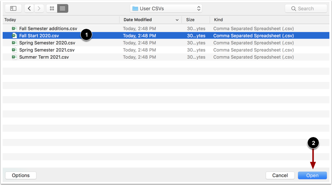Click date modified of Fall Semester additions.csv
332x185 pixels.
[139, 28]
